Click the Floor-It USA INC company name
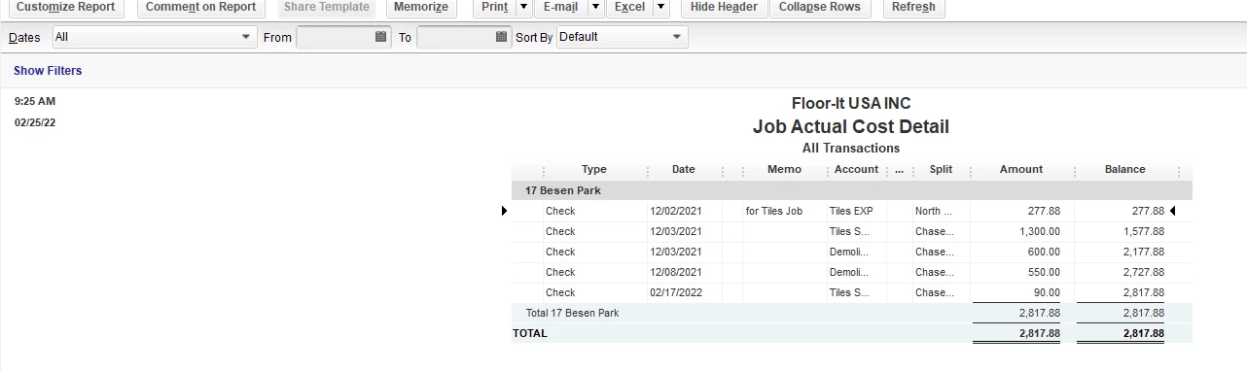 (x=851, y=103)
